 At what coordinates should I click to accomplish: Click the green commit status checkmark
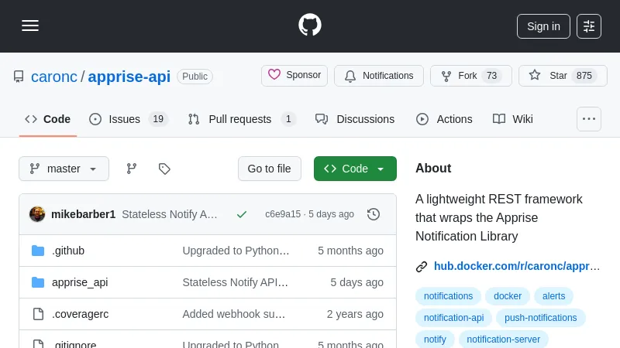tap(242, 214)
